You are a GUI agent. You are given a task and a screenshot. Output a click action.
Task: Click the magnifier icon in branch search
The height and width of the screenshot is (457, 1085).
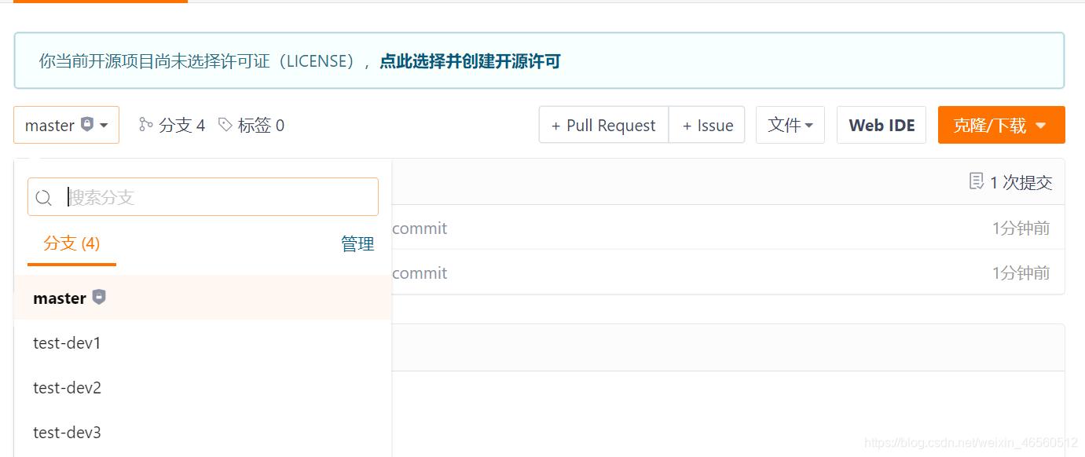point(44,197)
